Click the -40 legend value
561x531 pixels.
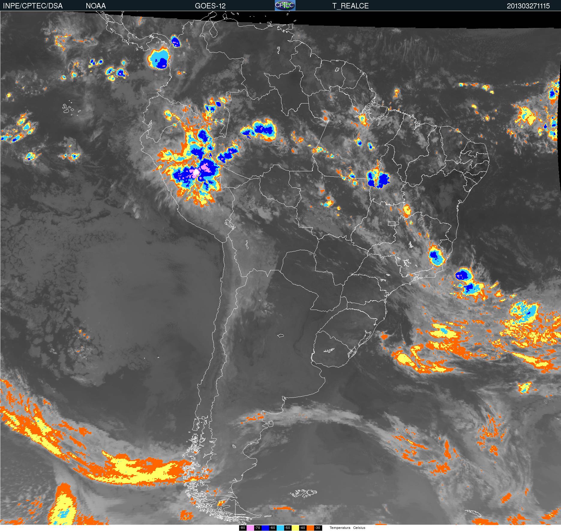coord(302,528)
